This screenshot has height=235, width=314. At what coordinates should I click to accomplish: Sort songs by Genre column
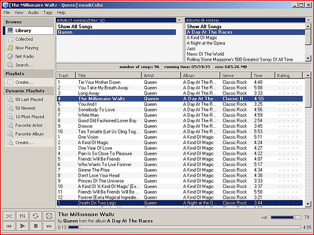235,75
